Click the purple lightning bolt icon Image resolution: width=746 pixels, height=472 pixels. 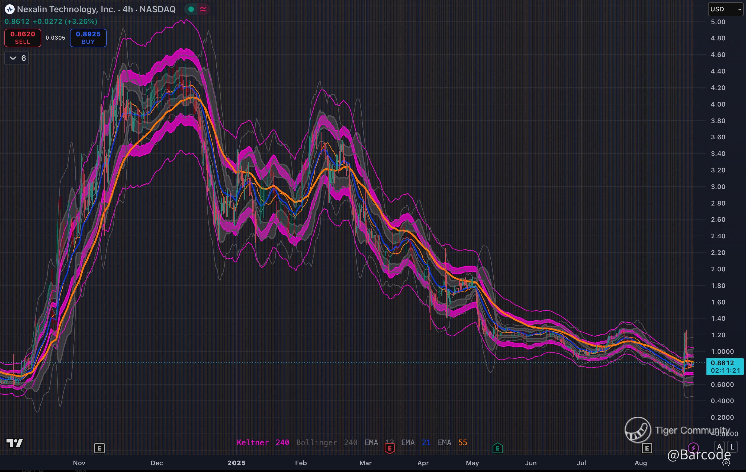(x=693, y=448)
